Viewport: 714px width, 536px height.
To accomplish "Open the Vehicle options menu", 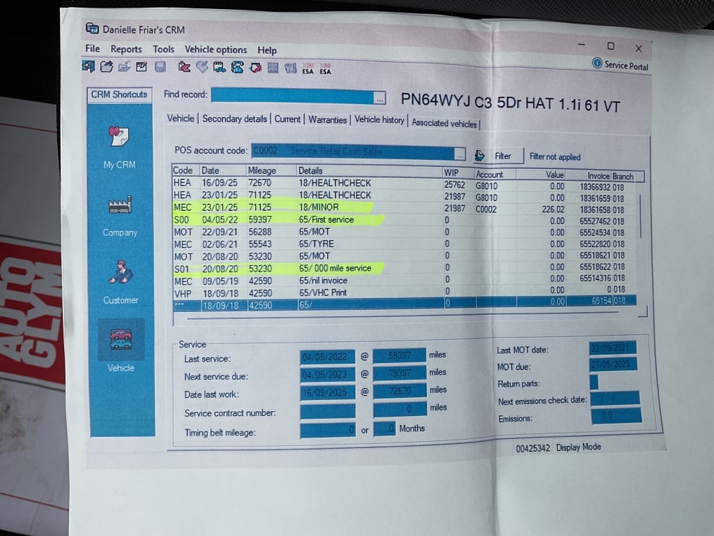I will click(x=215, y=50).
